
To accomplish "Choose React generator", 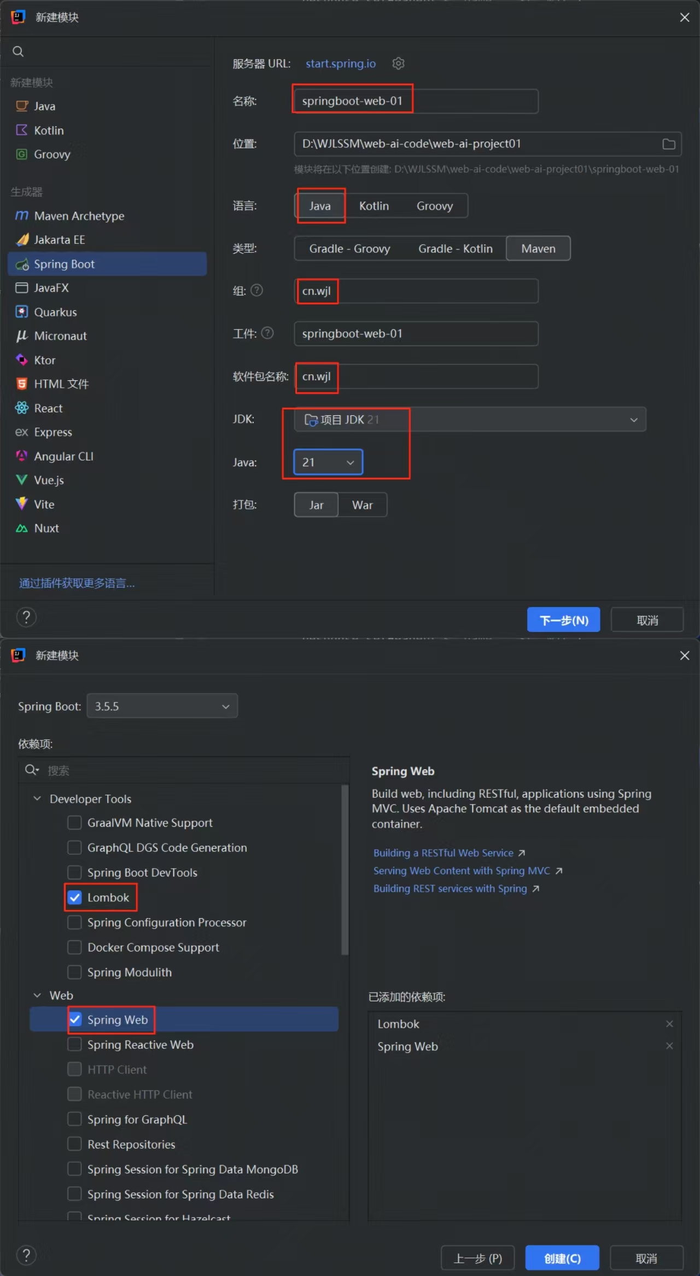I will 108,408.
